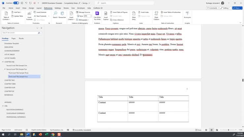This screenshot has height=137, width=244.
Task: Select Print Layout view in status bar
Action: tap(211, 130)
